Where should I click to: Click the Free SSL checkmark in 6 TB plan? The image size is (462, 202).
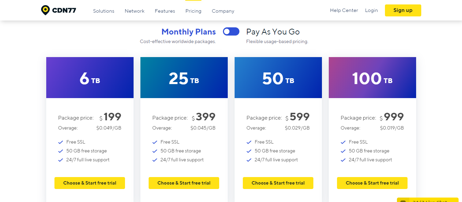point(61,142)
